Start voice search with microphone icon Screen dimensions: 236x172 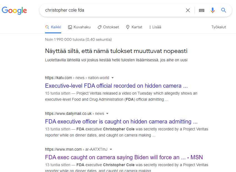pos(213,10)
